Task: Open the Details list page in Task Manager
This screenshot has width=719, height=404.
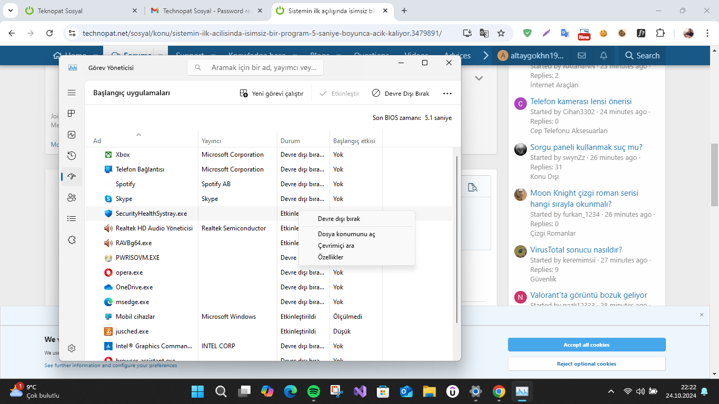Action: click(72, 219)
